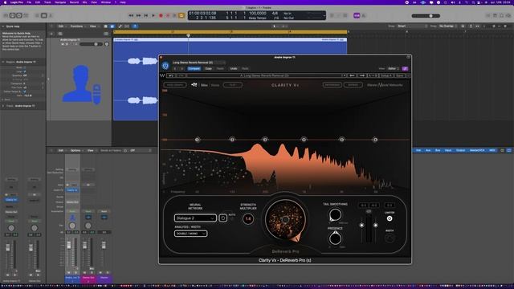The width and height of the screenshot is (514, 289).
Task: Open the File menu
Action: click(x=29, y=2)
